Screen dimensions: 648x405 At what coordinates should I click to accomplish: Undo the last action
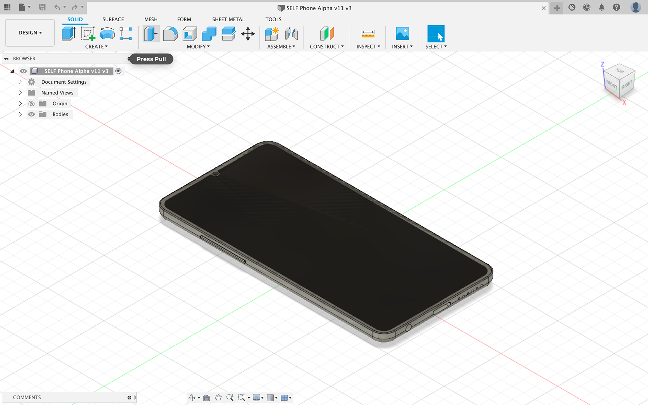pos(57,7)
